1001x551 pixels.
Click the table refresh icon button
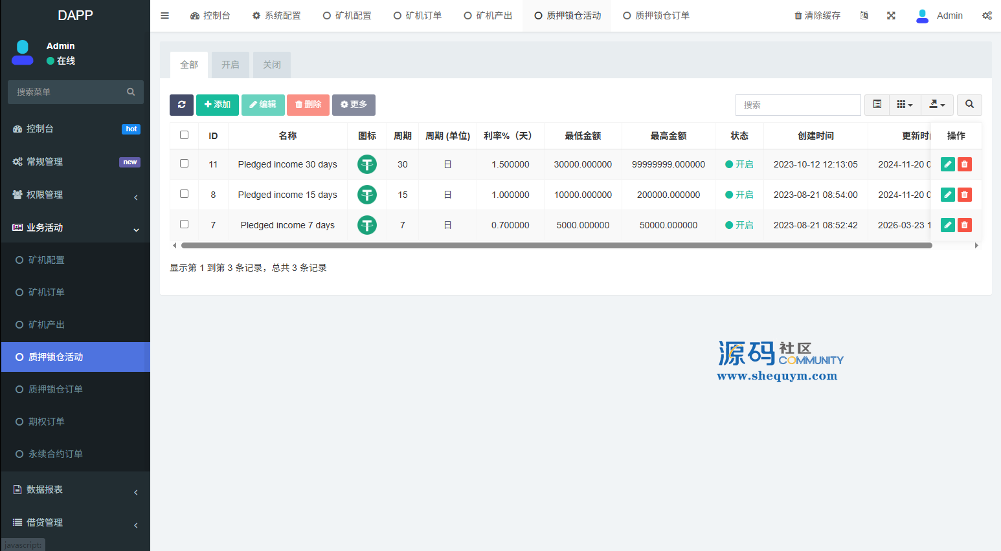click(x=181, y=105)
